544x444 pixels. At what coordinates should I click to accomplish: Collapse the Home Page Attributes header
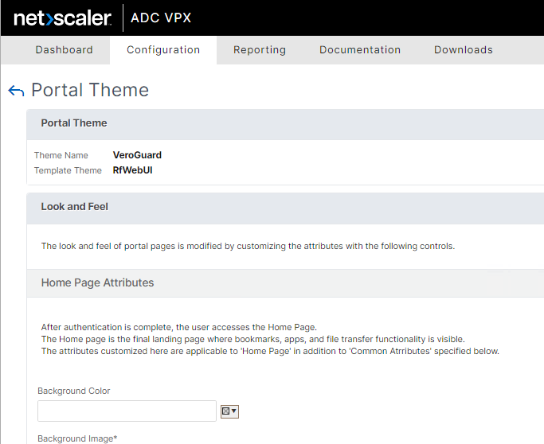[97, 282]
